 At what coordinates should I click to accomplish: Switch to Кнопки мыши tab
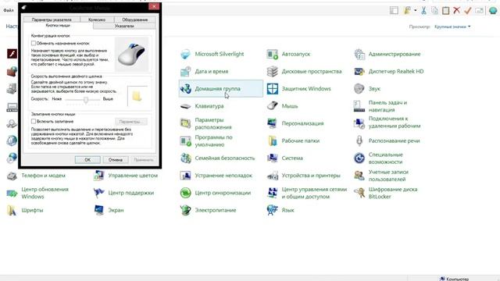click(58, 26)
